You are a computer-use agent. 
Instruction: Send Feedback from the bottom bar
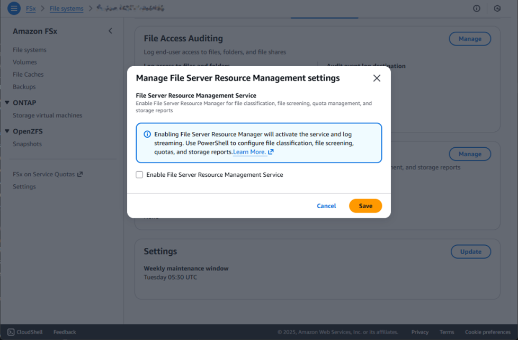tap(64, 332)
